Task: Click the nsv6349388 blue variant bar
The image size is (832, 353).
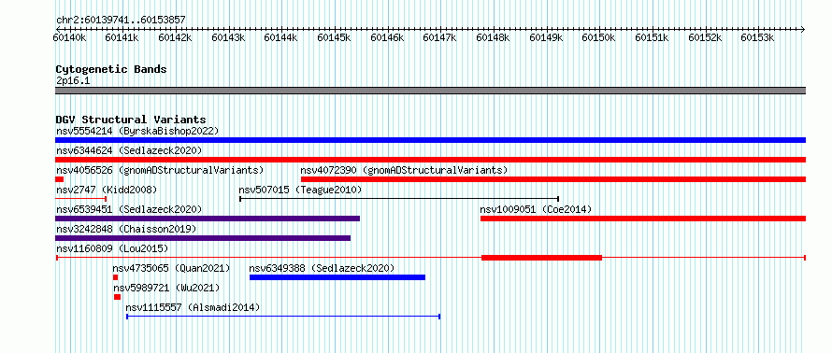Action: [x=337, y=277]
